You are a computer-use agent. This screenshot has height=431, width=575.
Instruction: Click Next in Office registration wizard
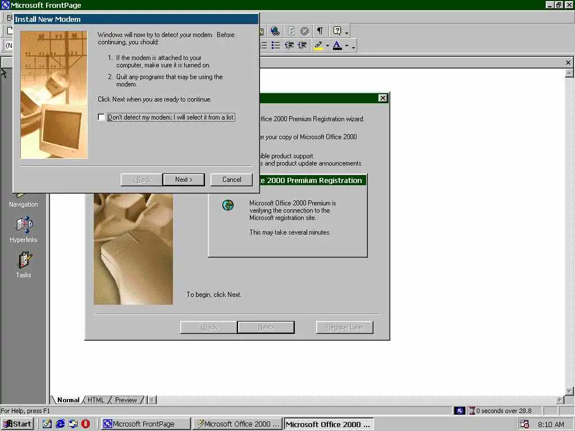[266, 327]
